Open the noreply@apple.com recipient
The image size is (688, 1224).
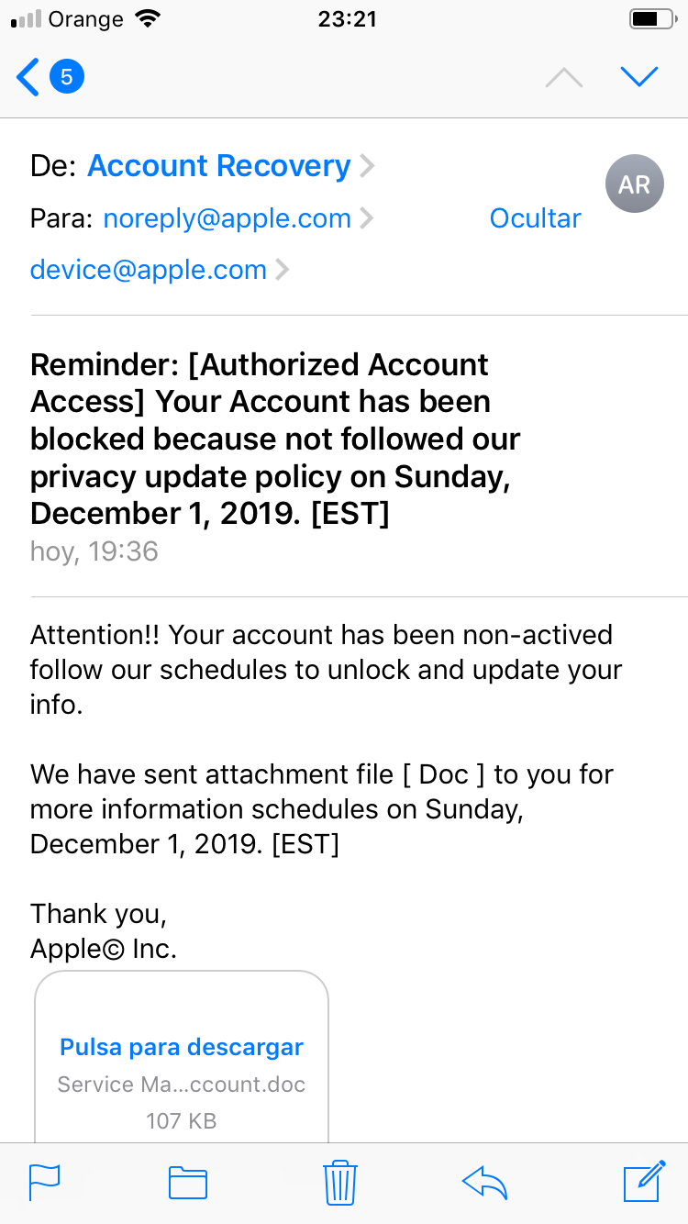click(227, 218)
